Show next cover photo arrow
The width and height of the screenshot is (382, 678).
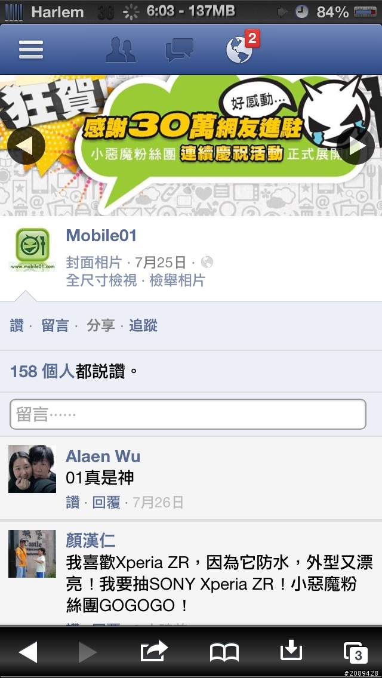click(356, 146)
